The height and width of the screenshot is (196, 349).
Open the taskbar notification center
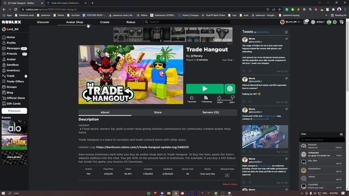pyautogui.click(x=343, y=193)
